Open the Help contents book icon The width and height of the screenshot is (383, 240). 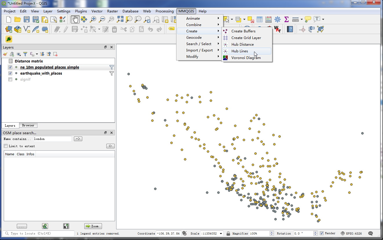point(290,29)
